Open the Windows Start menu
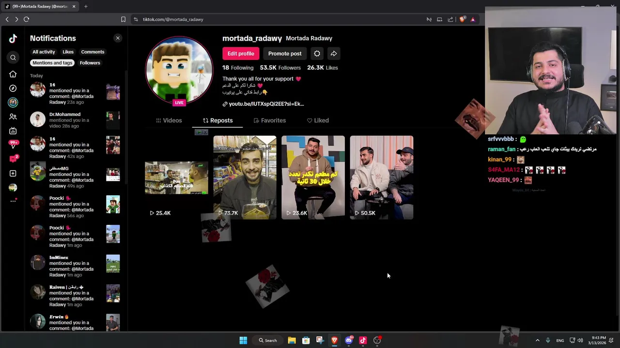The image size is (620, 348). [243, 340]
